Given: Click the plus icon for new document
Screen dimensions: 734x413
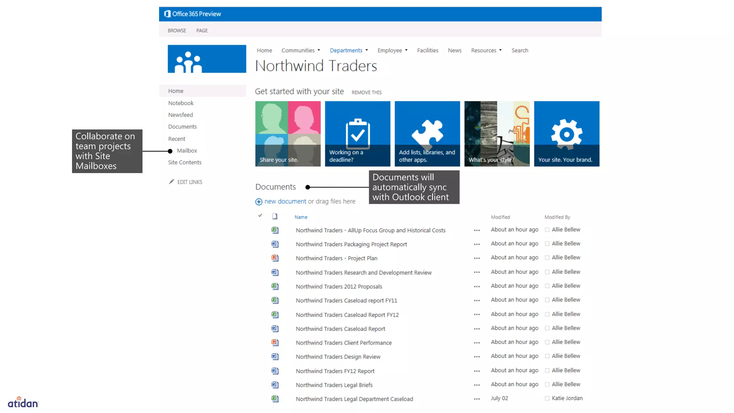Looking at the screenshot, I should point(259,202).
